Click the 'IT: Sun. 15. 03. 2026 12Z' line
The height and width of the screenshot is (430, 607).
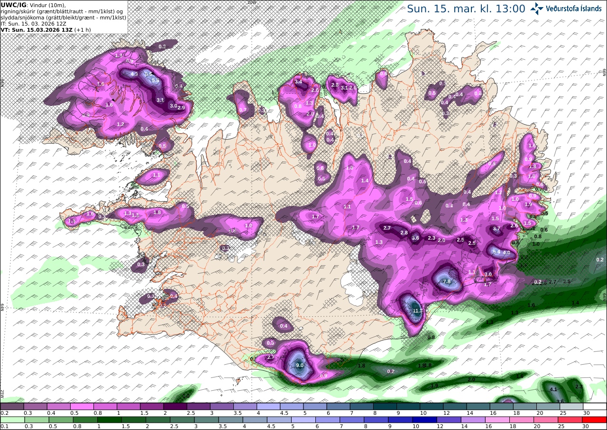coord(33,23)
